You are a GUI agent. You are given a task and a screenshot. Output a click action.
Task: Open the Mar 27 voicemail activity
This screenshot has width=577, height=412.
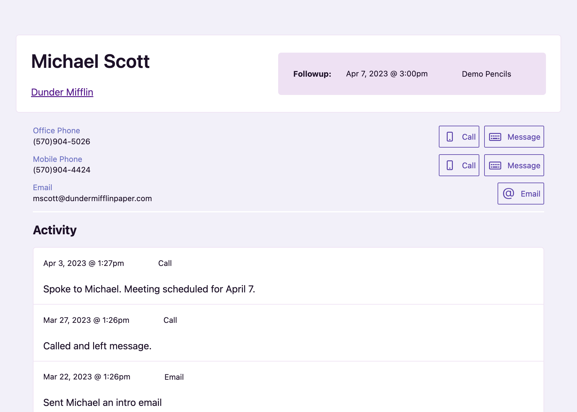point(288,333)
